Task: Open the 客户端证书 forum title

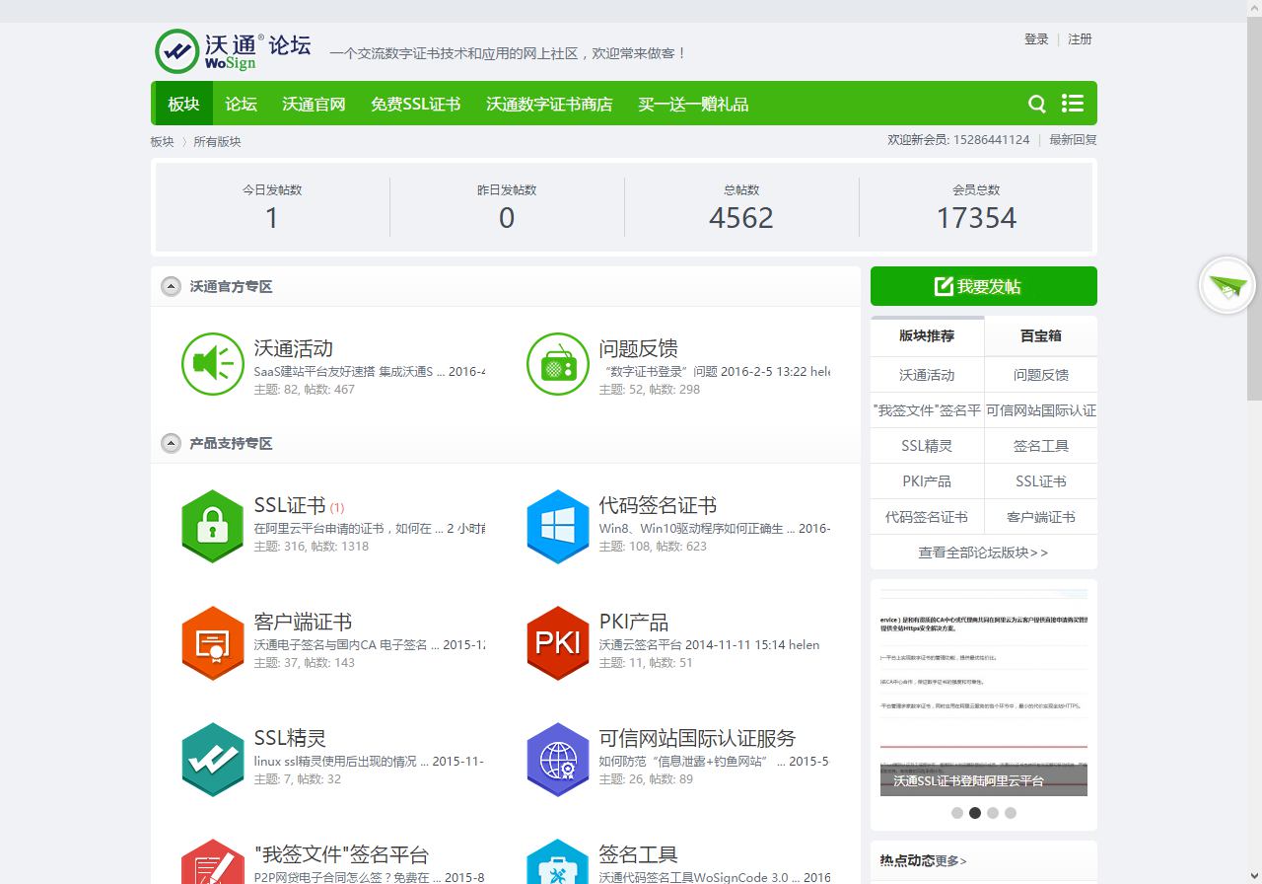Action: pyautogui.click(x=303, y=622)
